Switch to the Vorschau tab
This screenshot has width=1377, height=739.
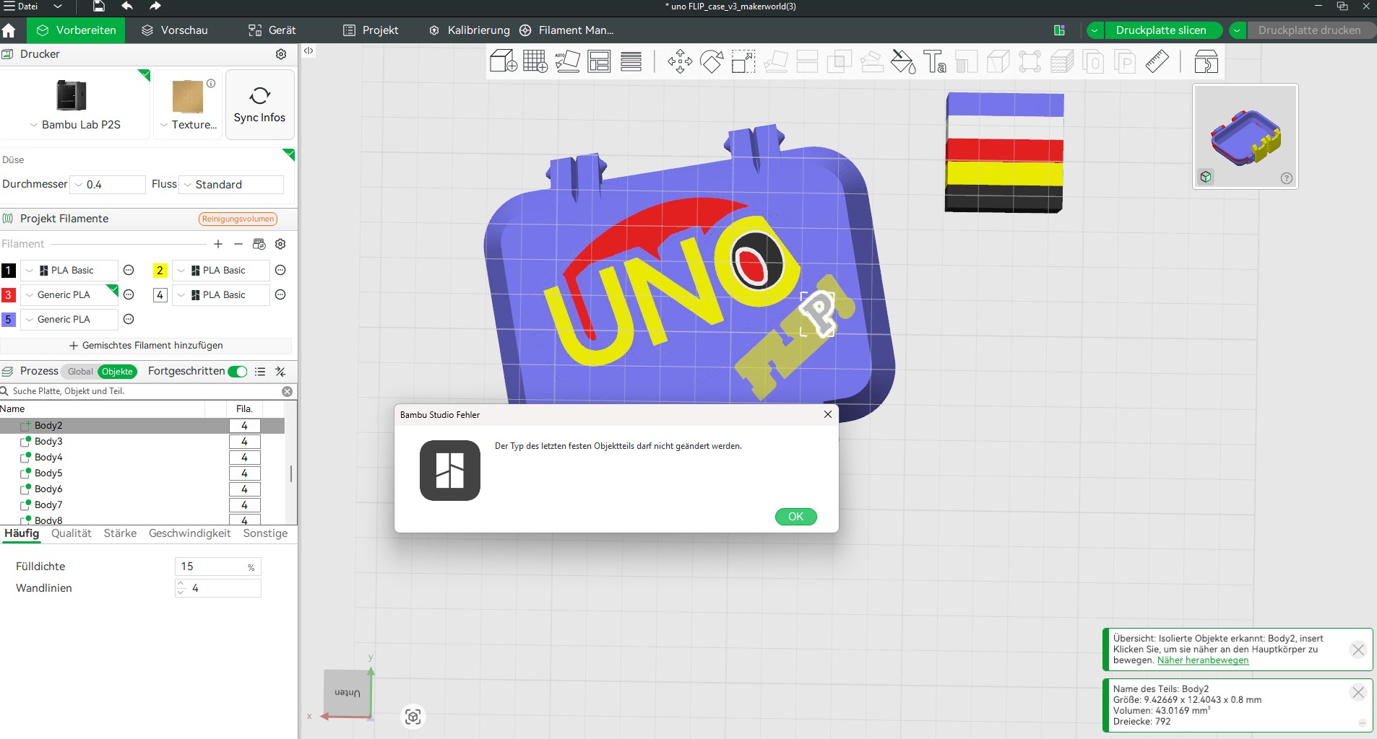(175, 30)
